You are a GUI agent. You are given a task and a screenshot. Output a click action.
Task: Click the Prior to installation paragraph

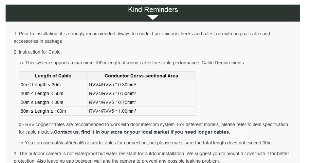[x=142, y=37]
